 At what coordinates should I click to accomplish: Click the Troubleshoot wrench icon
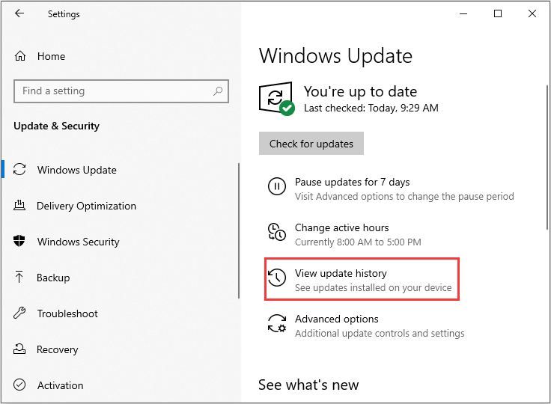(x=19, y=313)
